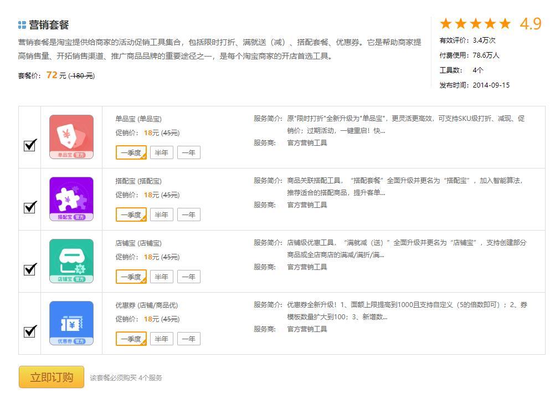This screenshot has width=555, height=393.
Task: Uncheck the 搭配宝 row checkbox
Action: (x=30, y=207)
